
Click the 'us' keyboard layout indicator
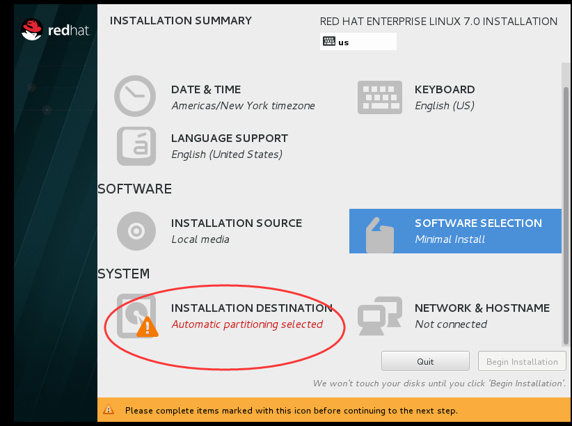358,41
